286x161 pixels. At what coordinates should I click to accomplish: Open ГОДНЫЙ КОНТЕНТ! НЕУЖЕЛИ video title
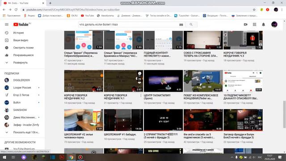point(157,55)
